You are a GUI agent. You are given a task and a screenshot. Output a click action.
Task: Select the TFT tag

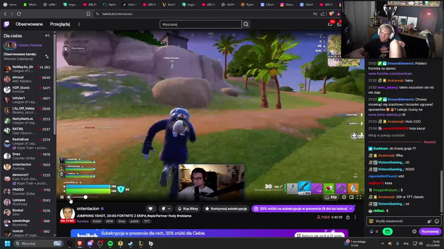tap(147, 221)
